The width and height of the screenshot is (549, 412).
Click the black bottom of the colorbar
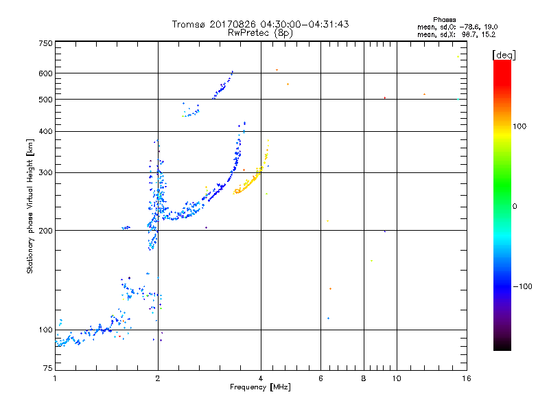pos(502,345)
